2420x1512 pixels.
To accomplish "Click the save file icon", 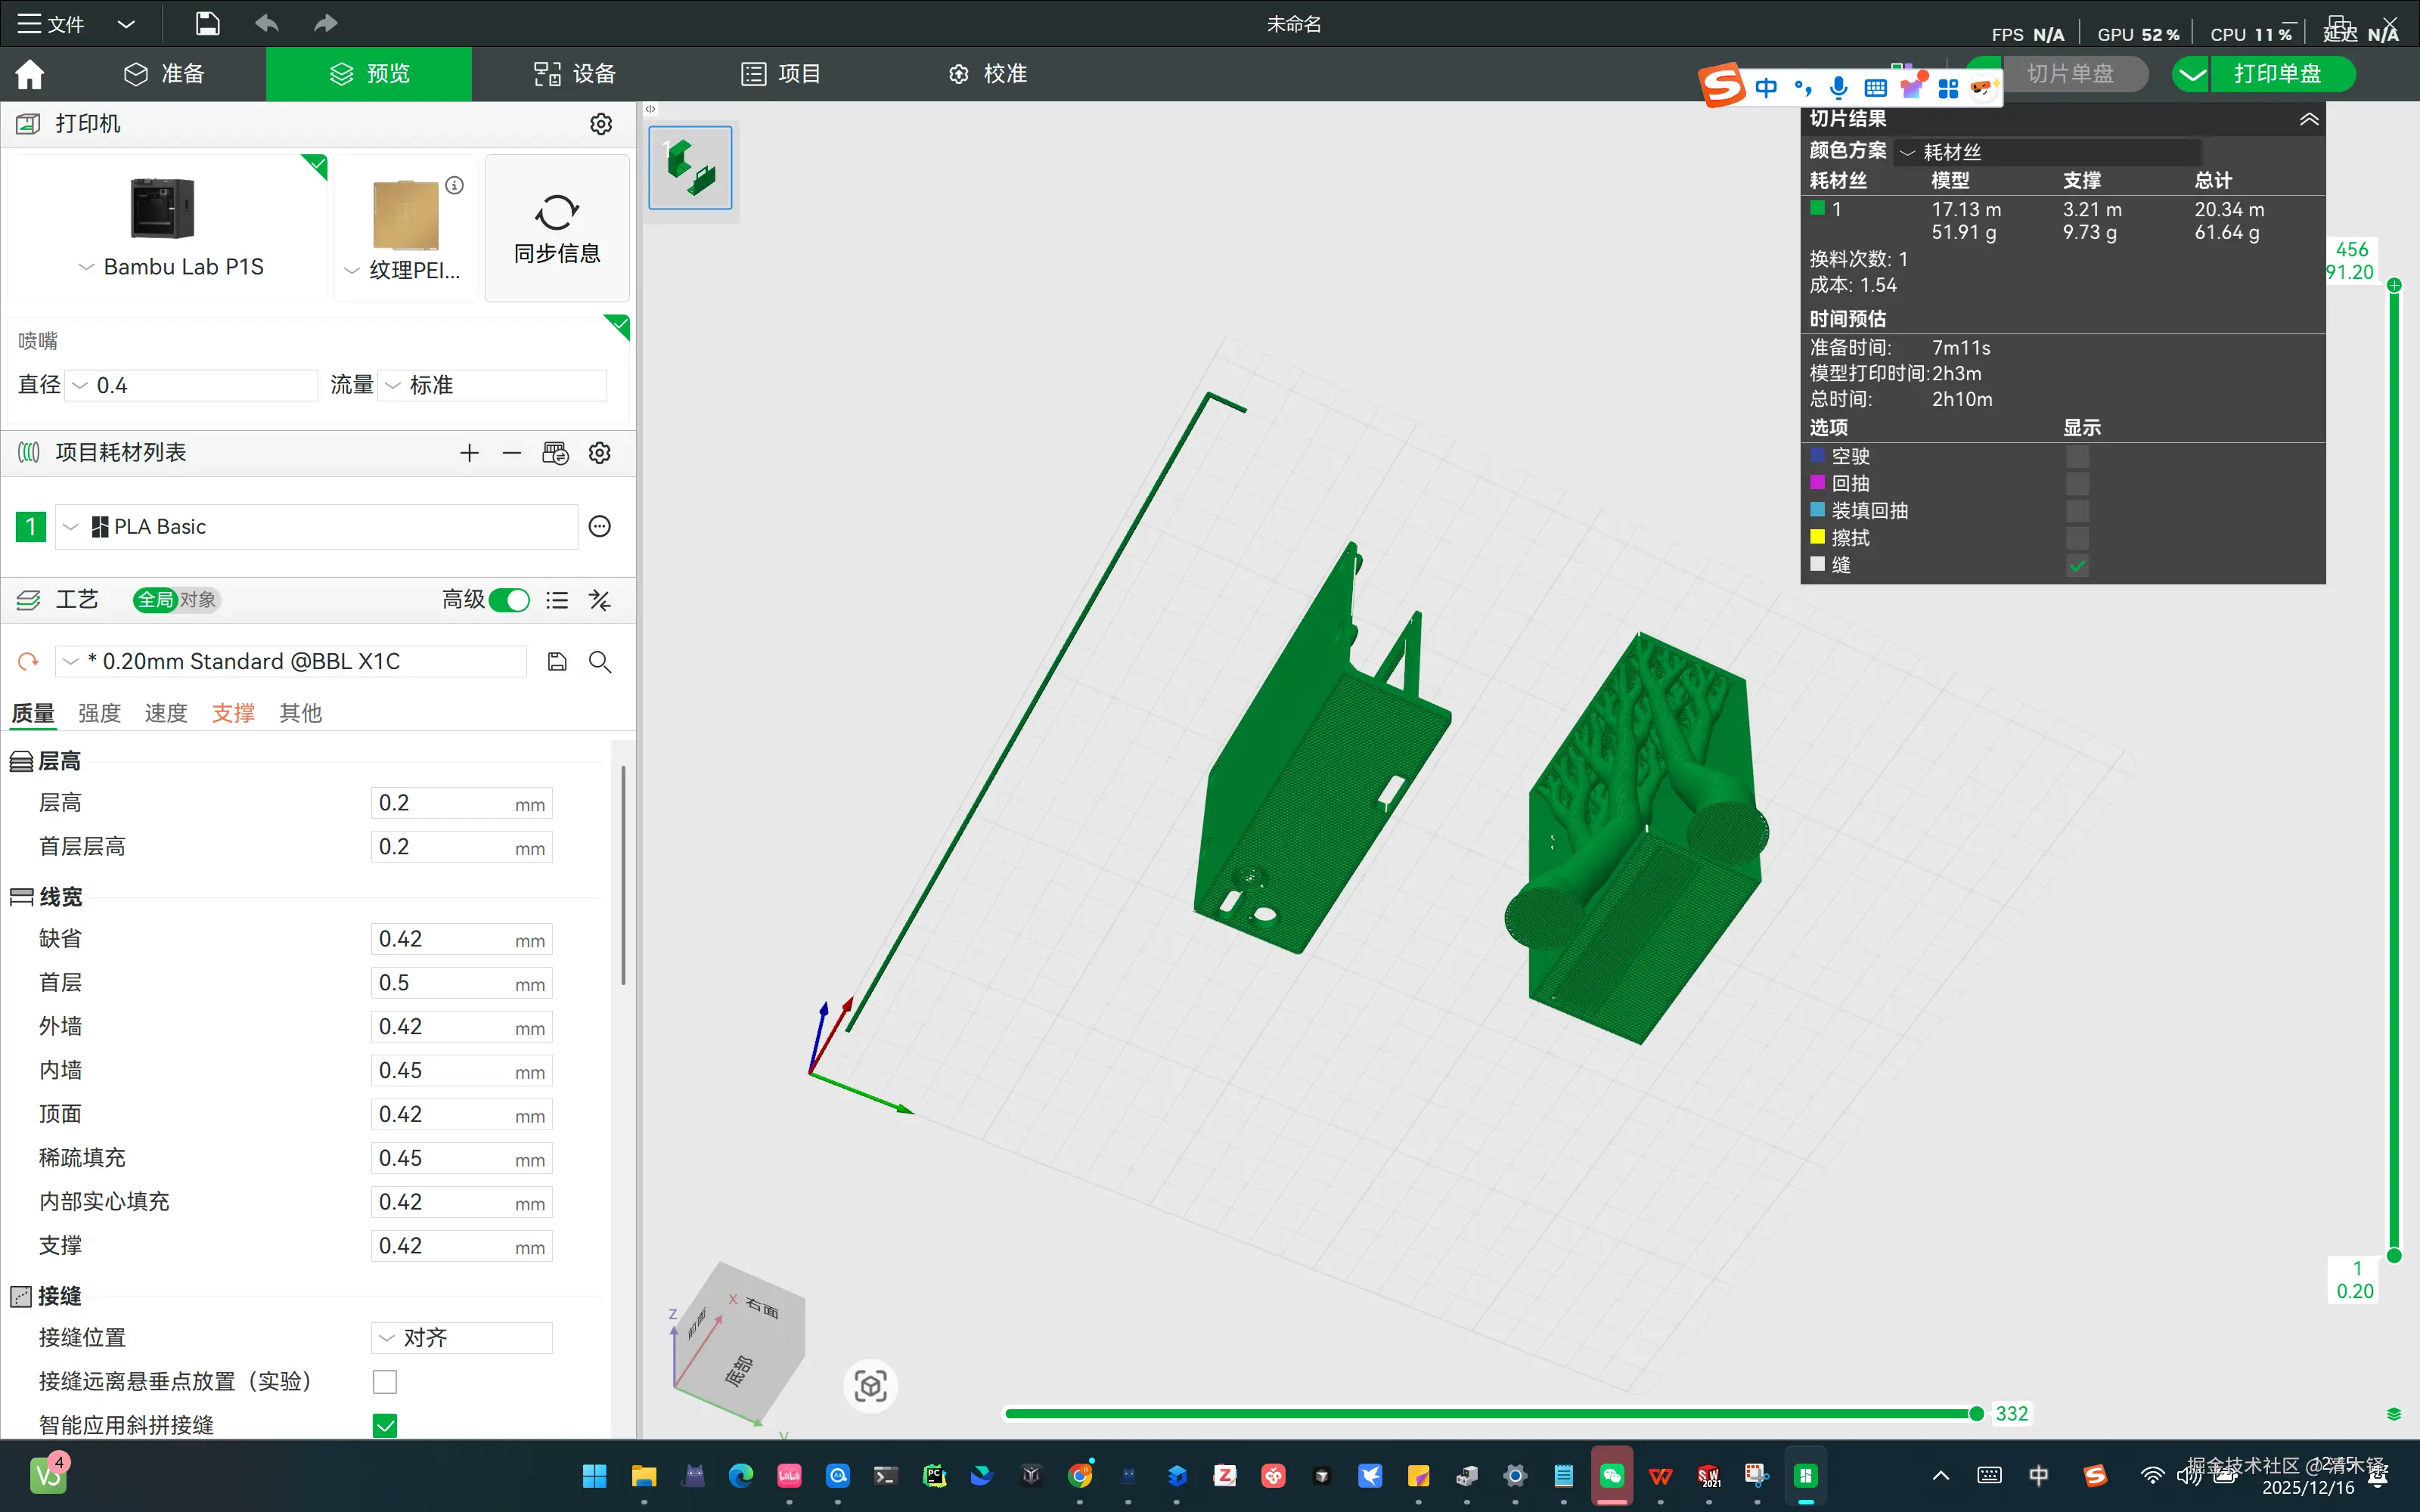I will click(207, 23).
